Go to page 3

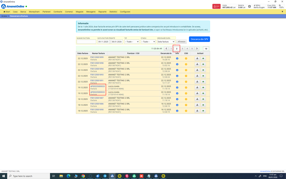click(x=182, y=49)
